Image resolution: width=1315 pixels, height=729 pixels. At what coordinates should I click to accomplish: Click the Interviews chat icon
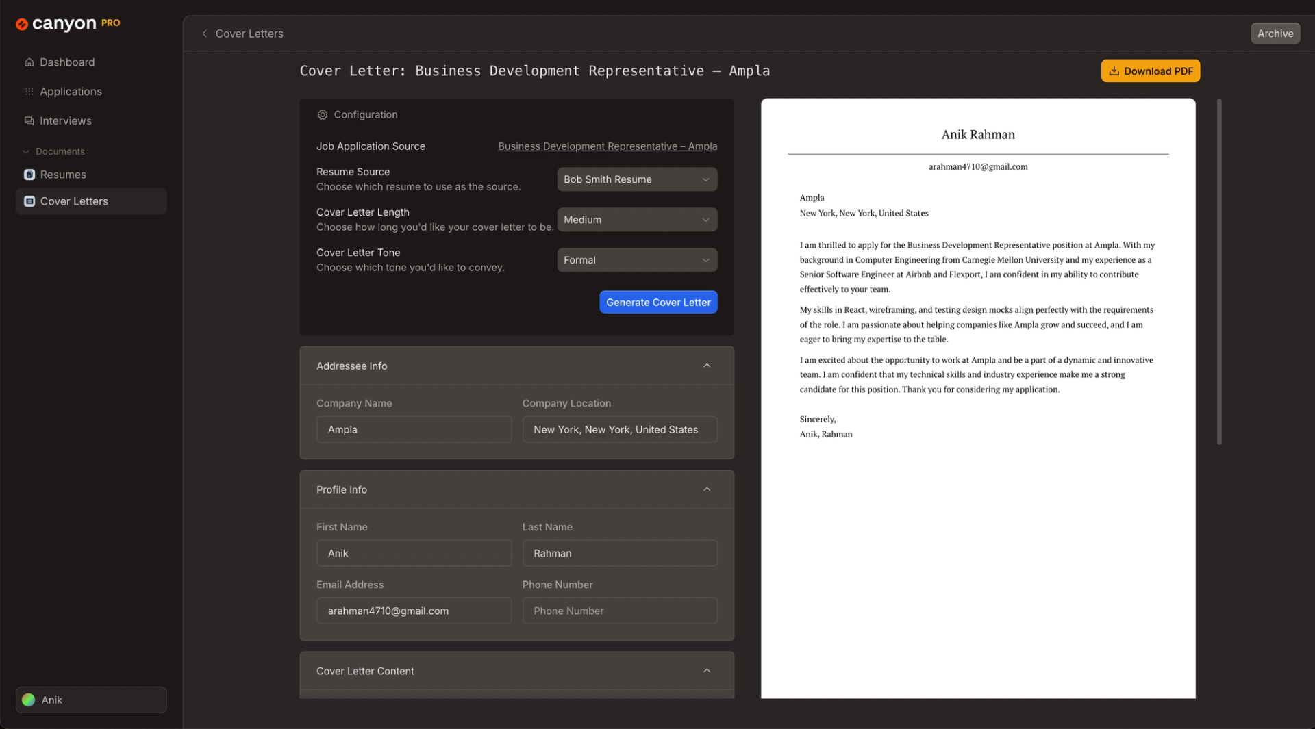coord(29,121)
